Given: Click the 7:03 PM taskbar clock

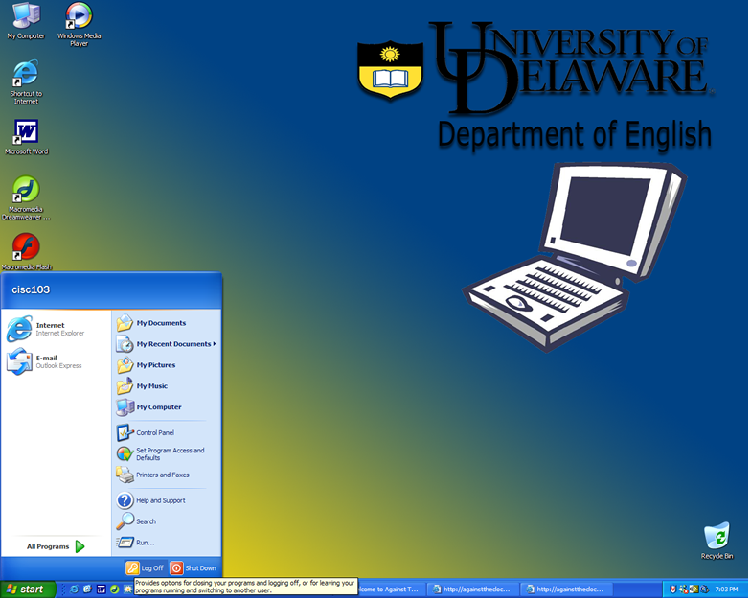Looking at the screenshot, I should [726, 590].
